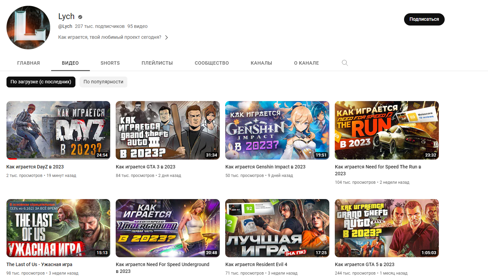Viewport: 488px width, 278px height.
Task: Open the channel search magnifier icon
Action: click(345, 63)
